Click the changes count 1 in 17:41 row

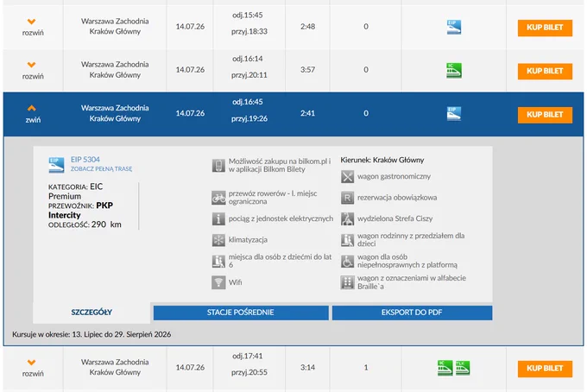click(366, 368)
